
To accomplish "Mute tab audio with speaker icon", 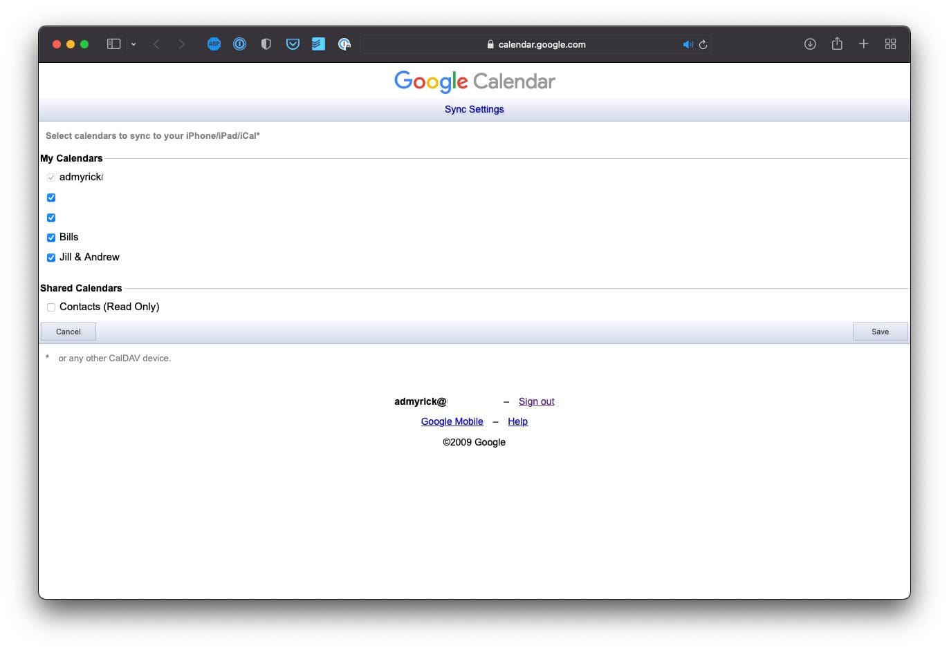I will tap(688, 44).
